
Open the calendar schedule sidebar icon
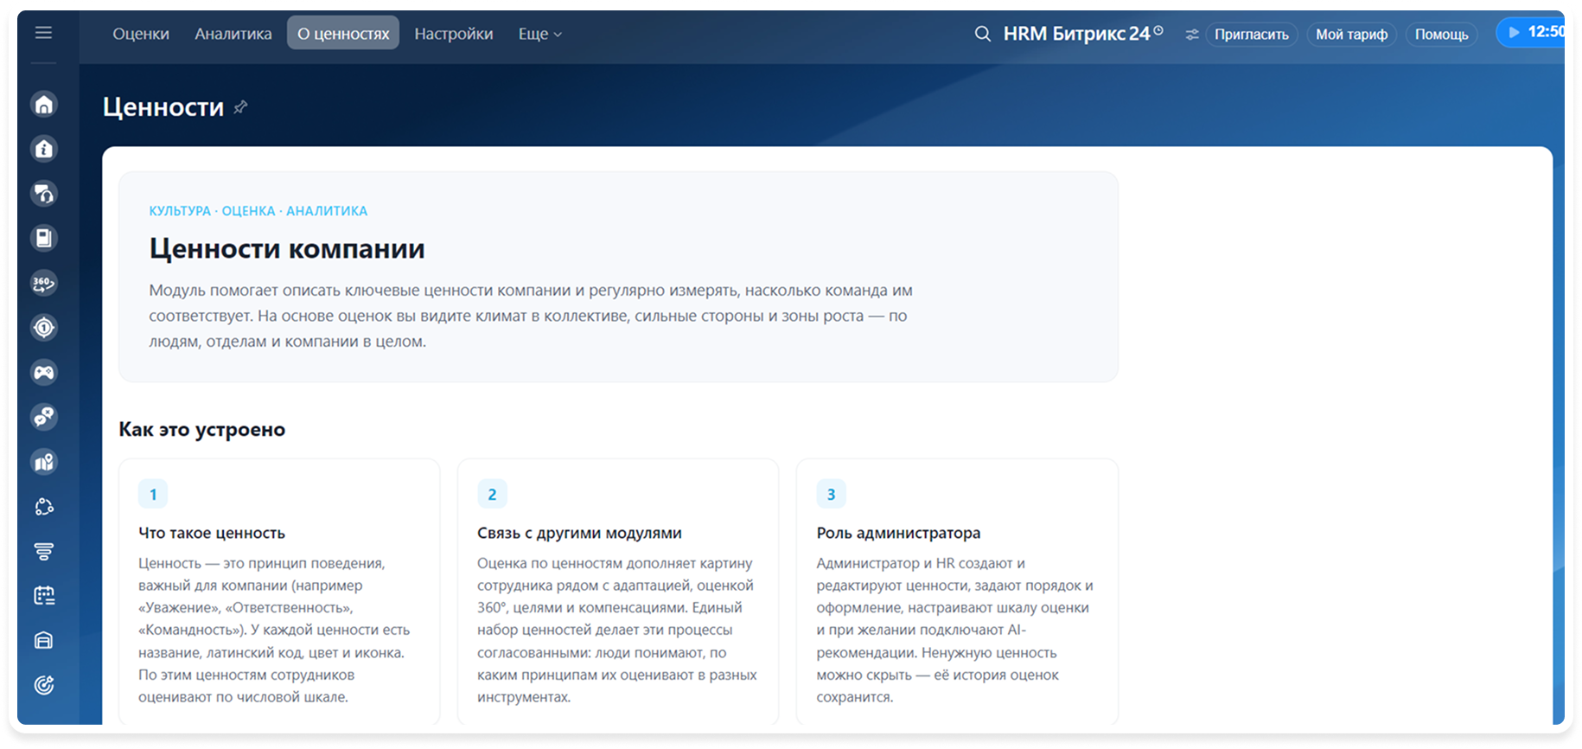point(44,596)
